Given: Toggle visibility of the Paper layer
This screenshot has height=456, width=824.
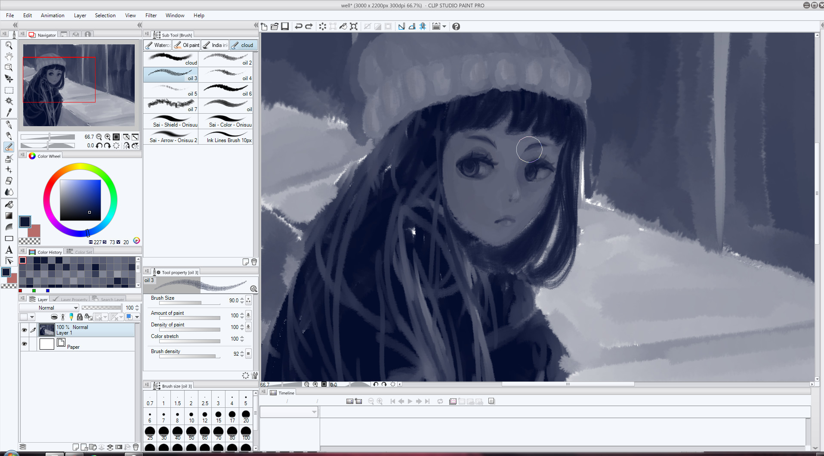Looking at the screenshot, I should [x=25, y=344].
